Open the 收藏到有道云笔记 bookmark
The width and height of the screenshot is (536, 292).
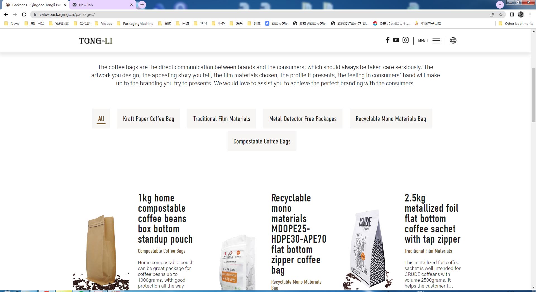click(310, 23)
